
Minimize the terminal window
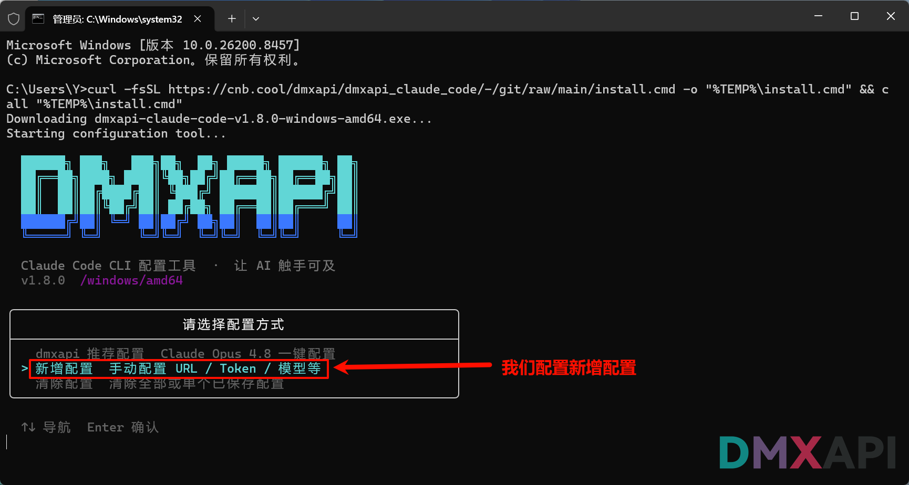[818, 16]
